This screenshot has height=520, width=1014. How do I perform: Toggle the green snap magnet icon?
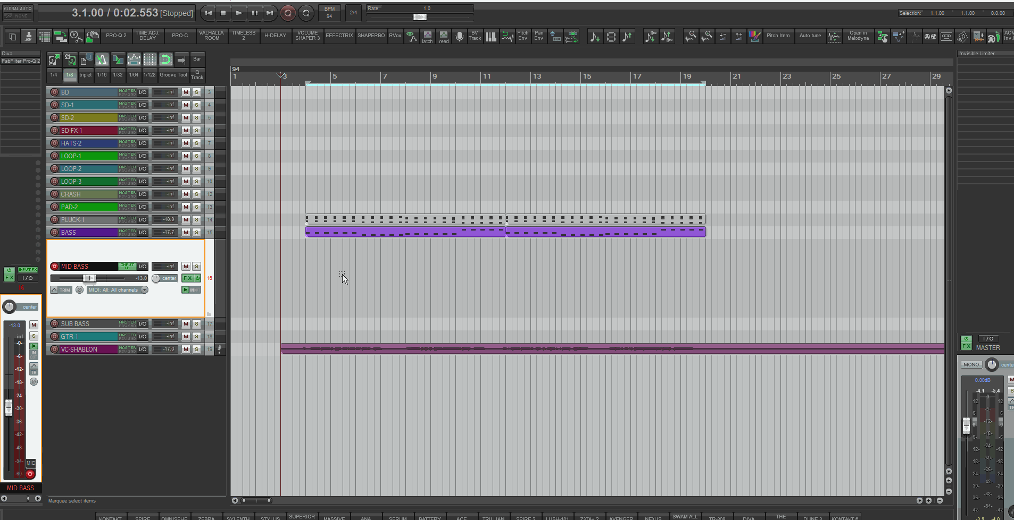[x=166, y=59]
